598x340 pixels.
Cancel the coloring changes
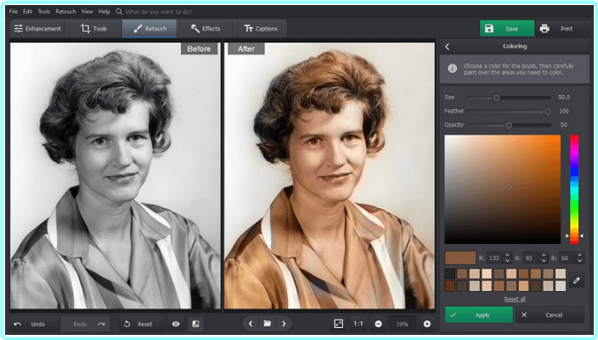coord(550,315)
